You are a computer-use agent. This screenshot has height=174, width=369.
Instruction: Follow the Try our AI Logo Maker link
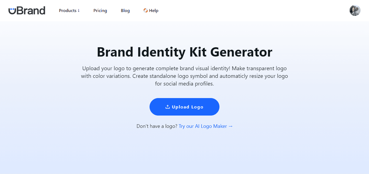pyautogui.click(x=206, y=126)
